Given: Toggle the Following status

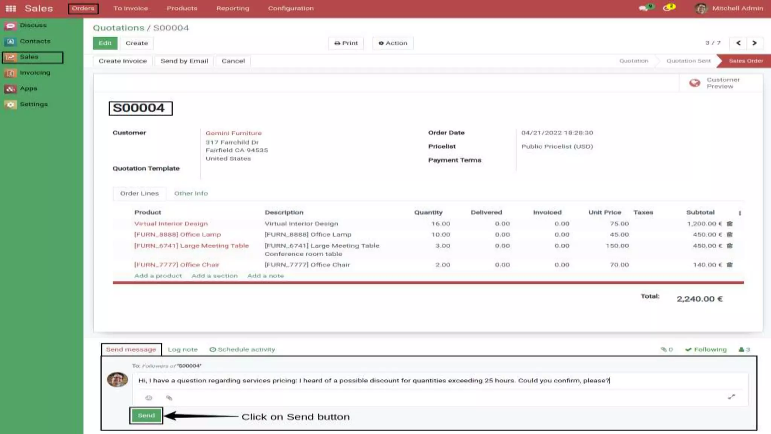Looking at the screenshot, I should click(706, 350).
